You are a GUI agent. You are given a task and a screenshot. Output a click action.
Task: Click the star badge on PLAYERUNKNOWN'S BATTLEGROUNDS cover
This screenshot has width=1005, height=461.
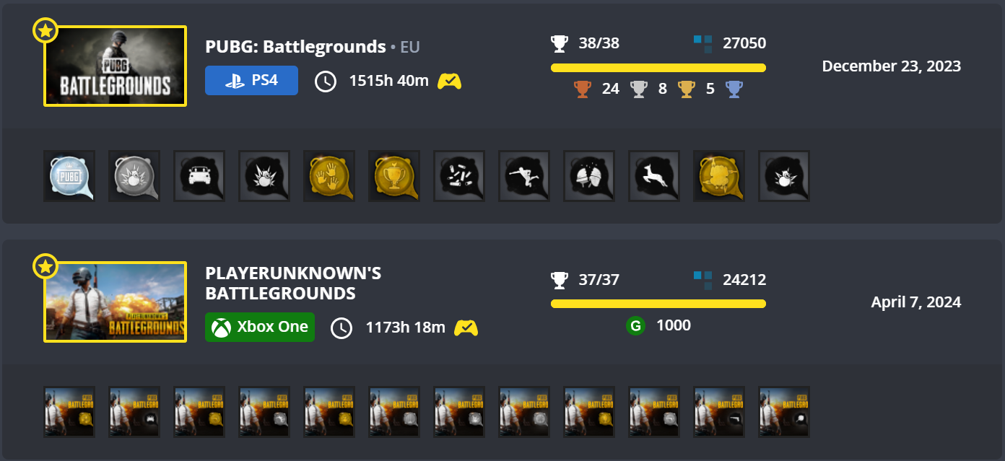[45, 266]
